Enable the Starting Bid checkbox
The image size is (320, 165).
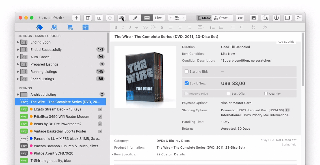tap(186, 71)
